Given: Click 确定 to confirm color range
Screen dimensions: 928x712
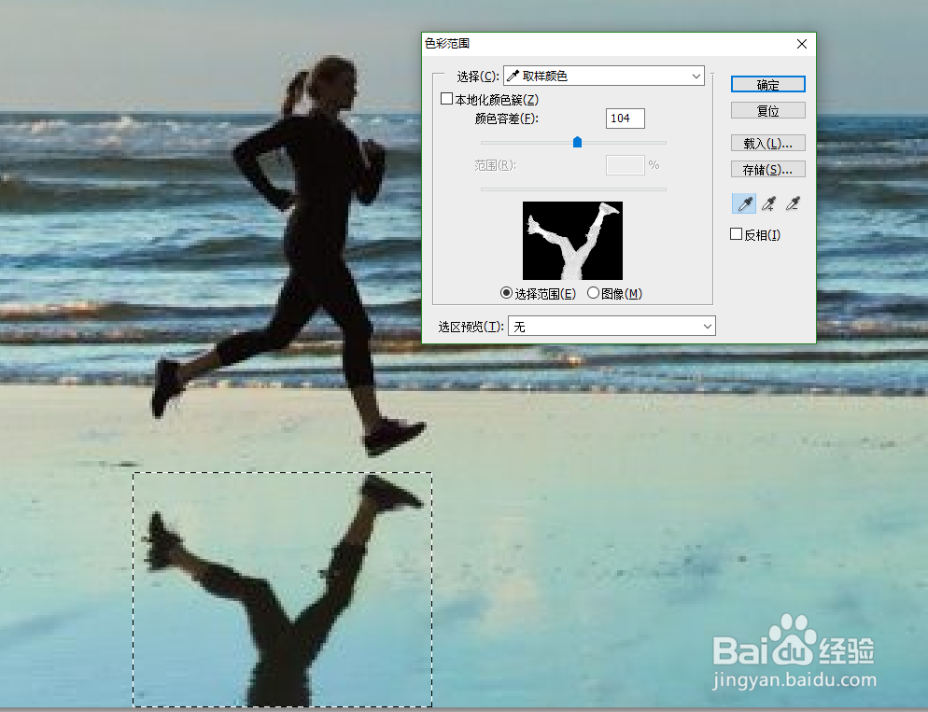Looking at the screenshot, I should (768, 85).
